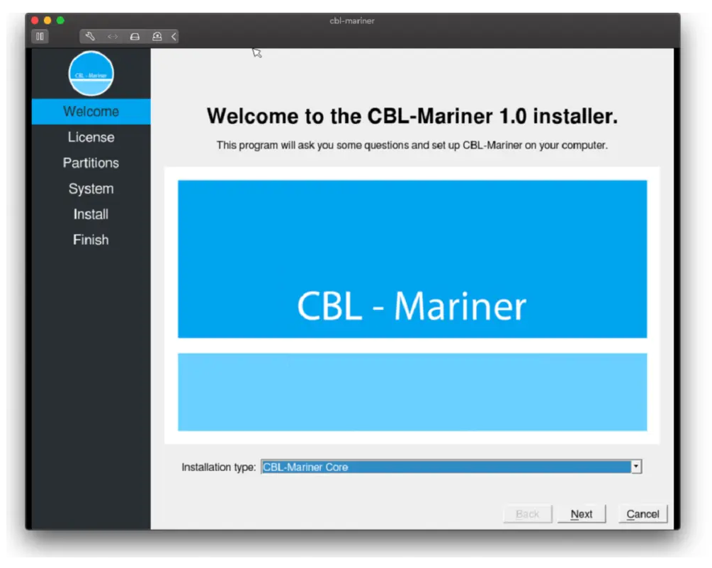Image resolution: width=712 pixels, height=568 pixels.
Task: Click the network arrows toolbar icon
Action: click(x=113, y=36)
